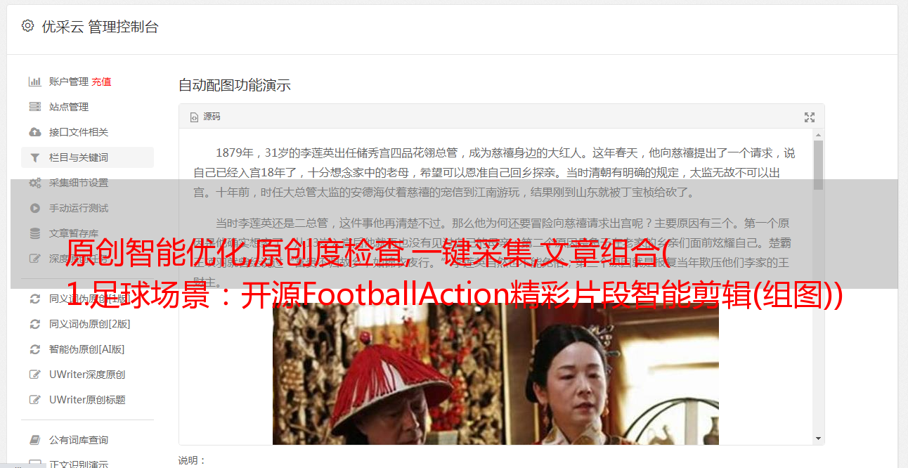
Task: Click the 源码 source code button
Action: coord(205,117)
